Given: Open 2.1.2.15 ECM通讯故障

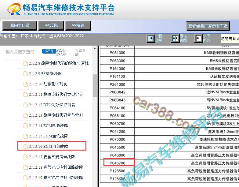Looking at the screenshot, I should [x=49, y=136].
